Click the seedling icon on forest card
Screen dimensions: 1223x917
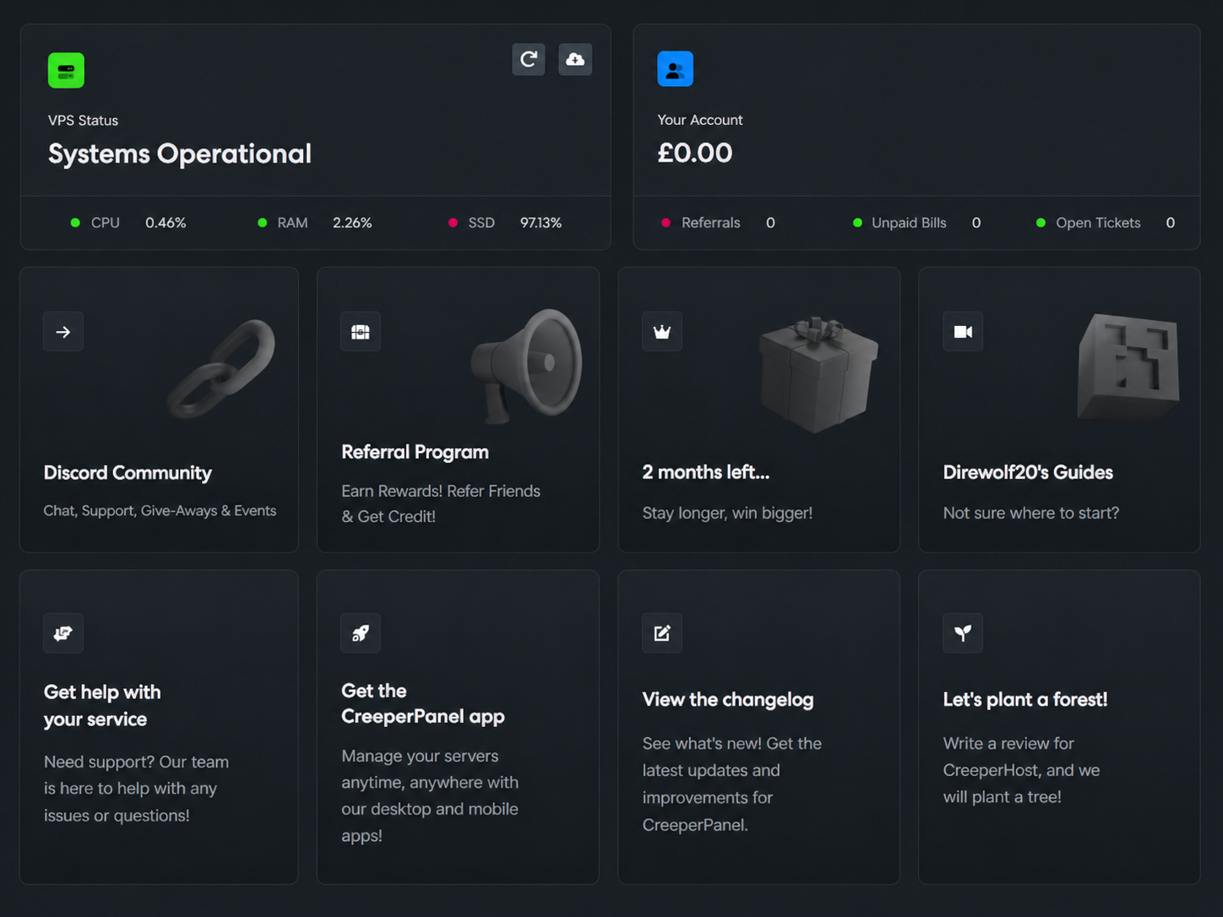point(963,633)
